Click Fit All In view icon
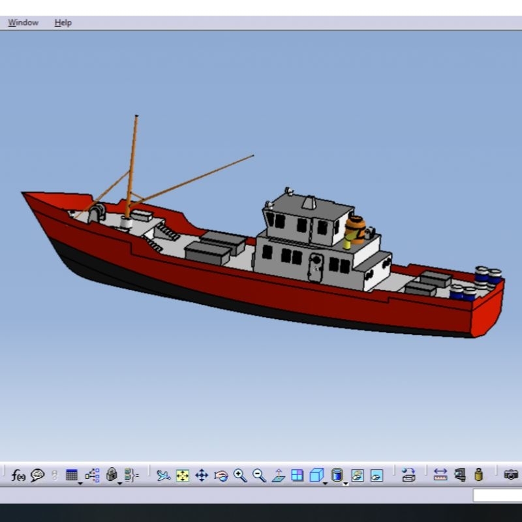The image size is (522, 522). (x=183, y=476)
